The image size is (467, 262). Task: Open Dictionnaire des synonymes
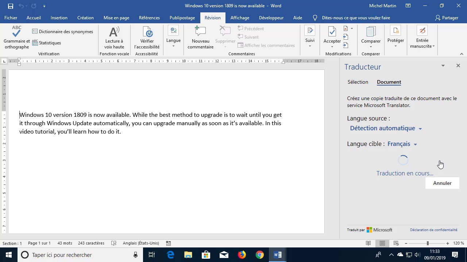point(63,32)
